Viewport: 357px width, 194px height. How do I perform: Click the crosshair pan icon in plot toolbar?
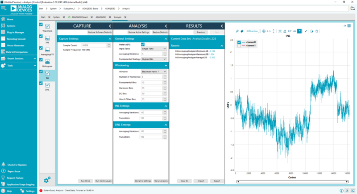[x=264, y=31]
